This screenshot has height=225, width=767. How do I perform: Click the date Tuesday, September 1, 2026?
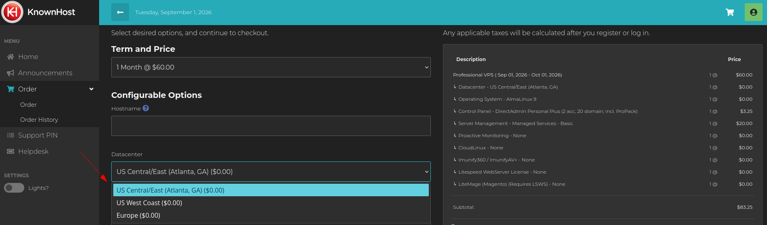(x=174, y=12)
